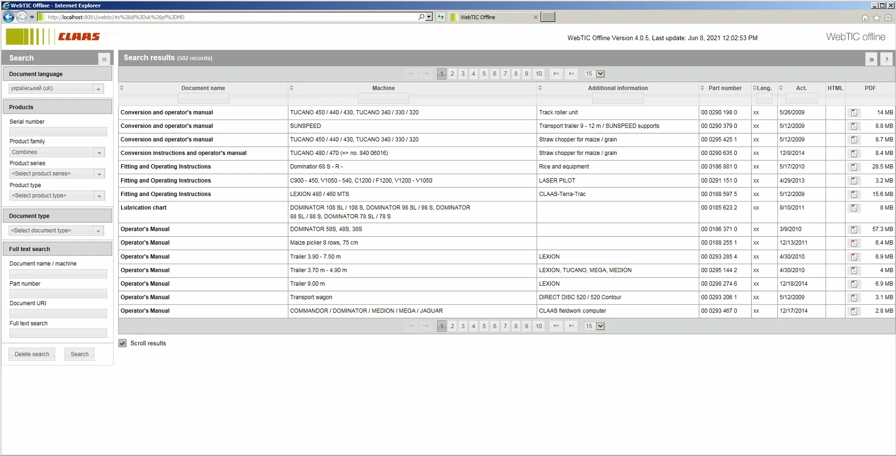Switch to the WebTIC Offline browser tab
The height and width of the screenshot is (456, 896).
[492, 17]
